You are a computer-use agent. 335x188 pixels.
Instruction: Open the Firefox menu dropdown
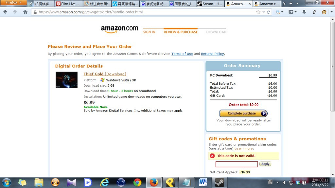click(13, 3)
